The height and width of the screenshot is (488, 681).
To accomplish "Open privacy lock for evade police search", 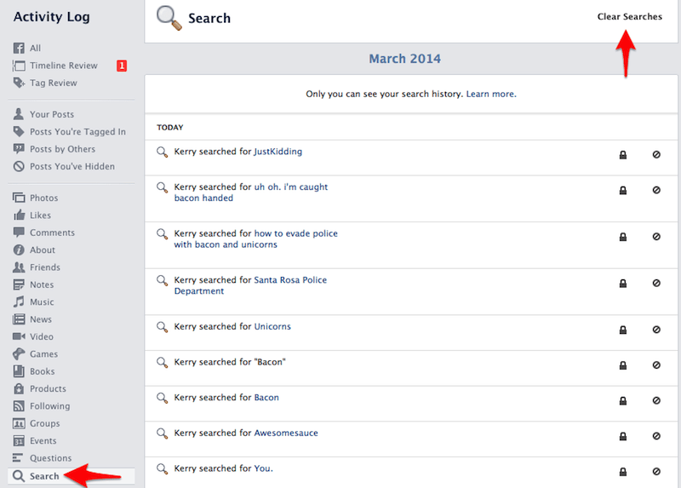I will point(623,237).
